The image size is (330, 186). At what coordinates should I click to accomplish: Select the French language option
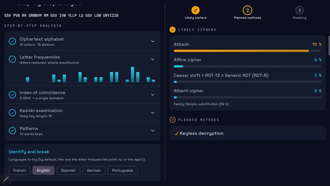19,170
